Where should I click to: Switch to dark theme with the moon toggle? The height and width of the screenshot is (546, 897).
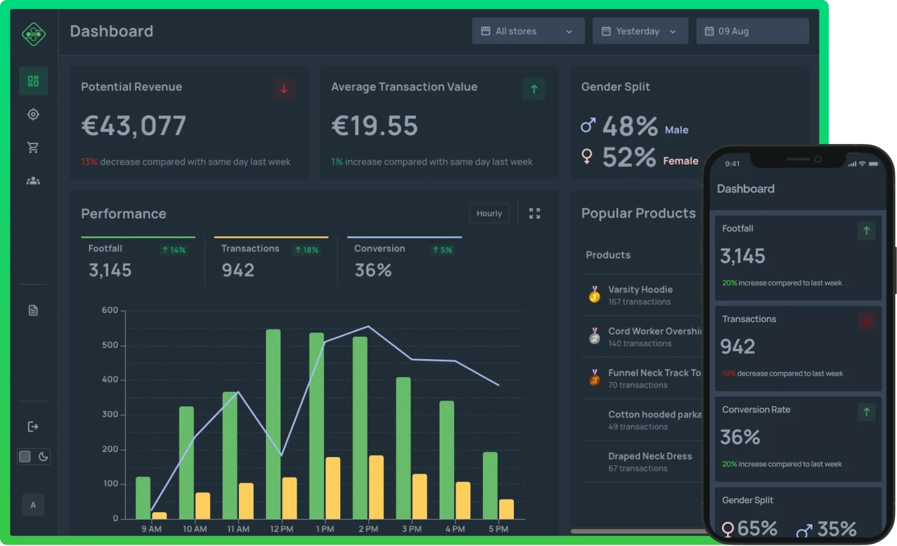click(42, 456)
